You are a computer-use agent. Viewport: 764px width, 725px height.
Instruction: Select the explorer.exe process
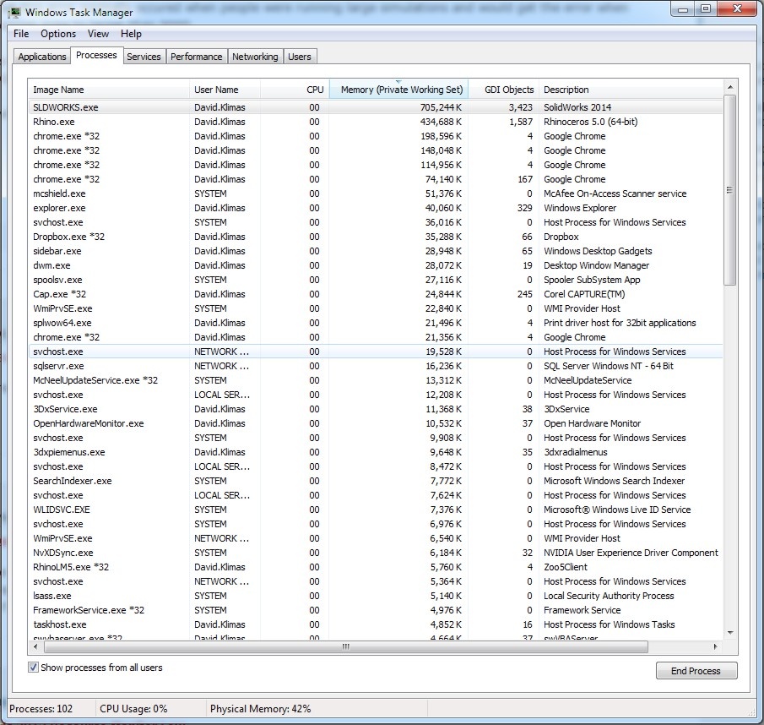click(376, 208)
